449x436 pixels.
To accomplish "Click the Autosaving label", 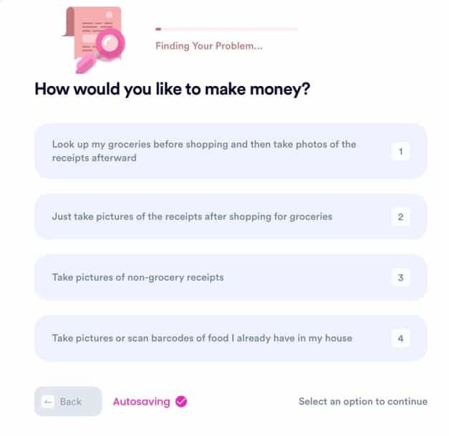I will (x=142, y=402).
